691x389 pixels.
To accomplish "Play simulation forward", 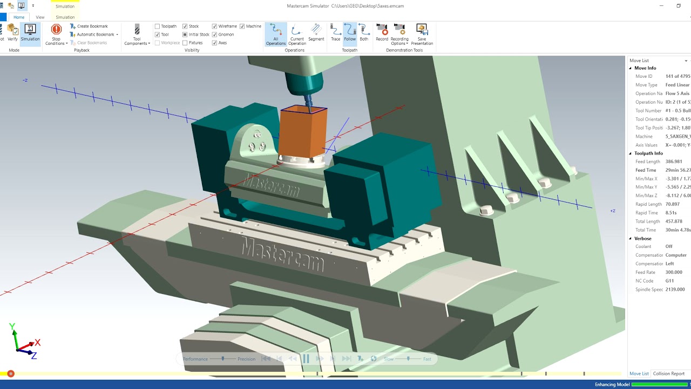I will click(x=320, y=359).
